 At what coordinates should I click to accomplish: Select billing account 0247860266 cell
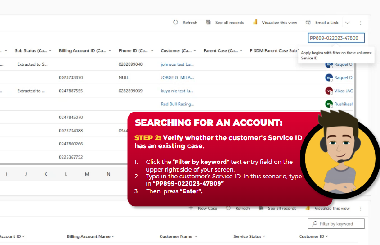point(71,144)
